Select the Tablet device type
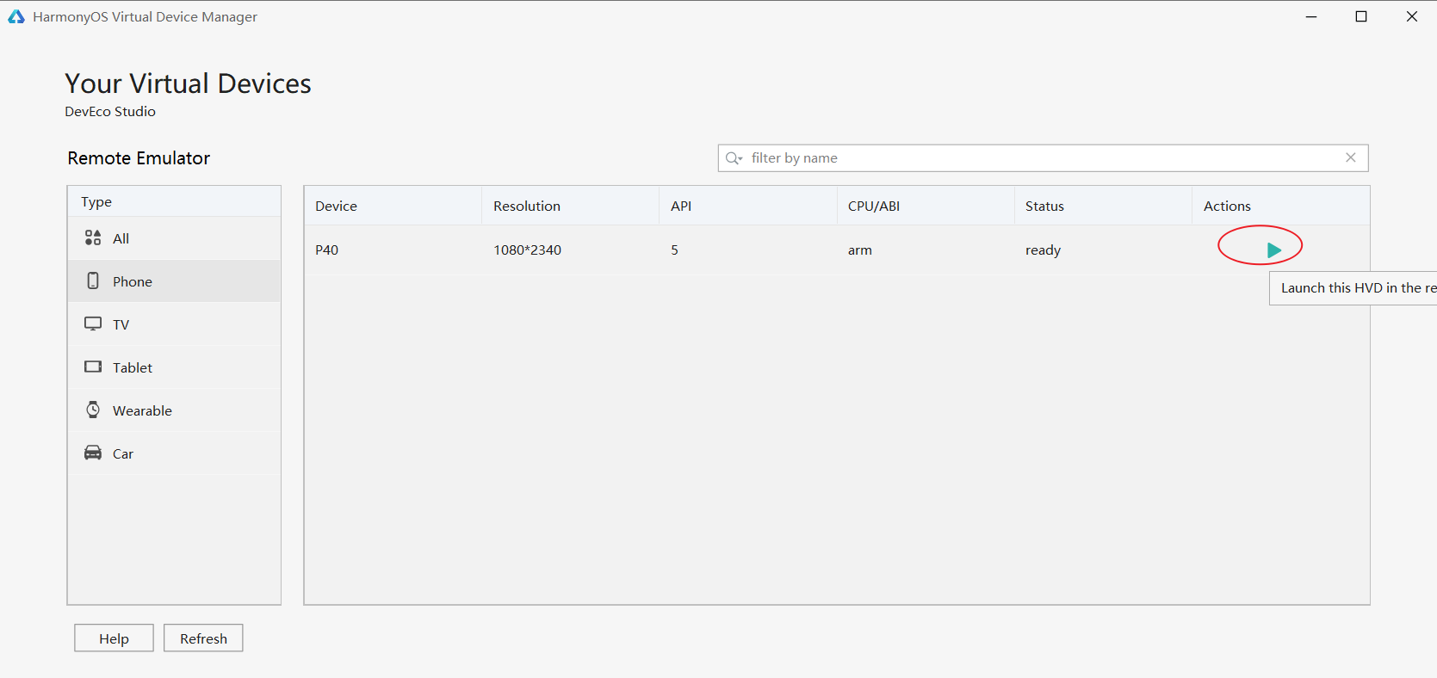Image resolution: width=1437 pixels, height=678 pixels. (174, 367)
